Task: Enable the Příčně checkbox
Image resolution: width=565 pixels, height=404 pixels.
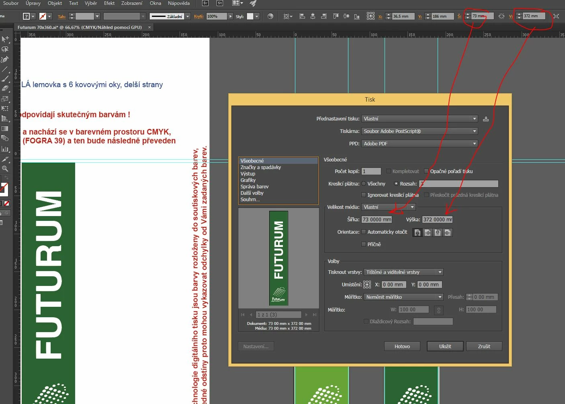Action: pyautogui.click(x=364, y=244)
